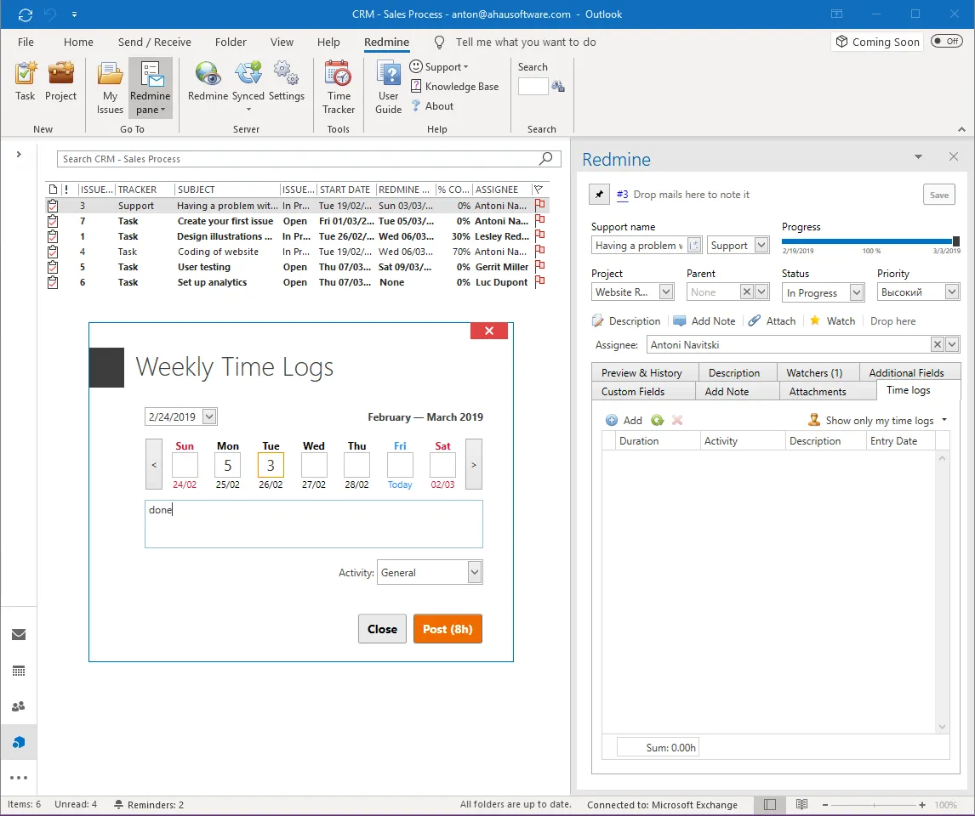Zoom in with the plus button
975x816 pixels.
(x=922, y=805)
